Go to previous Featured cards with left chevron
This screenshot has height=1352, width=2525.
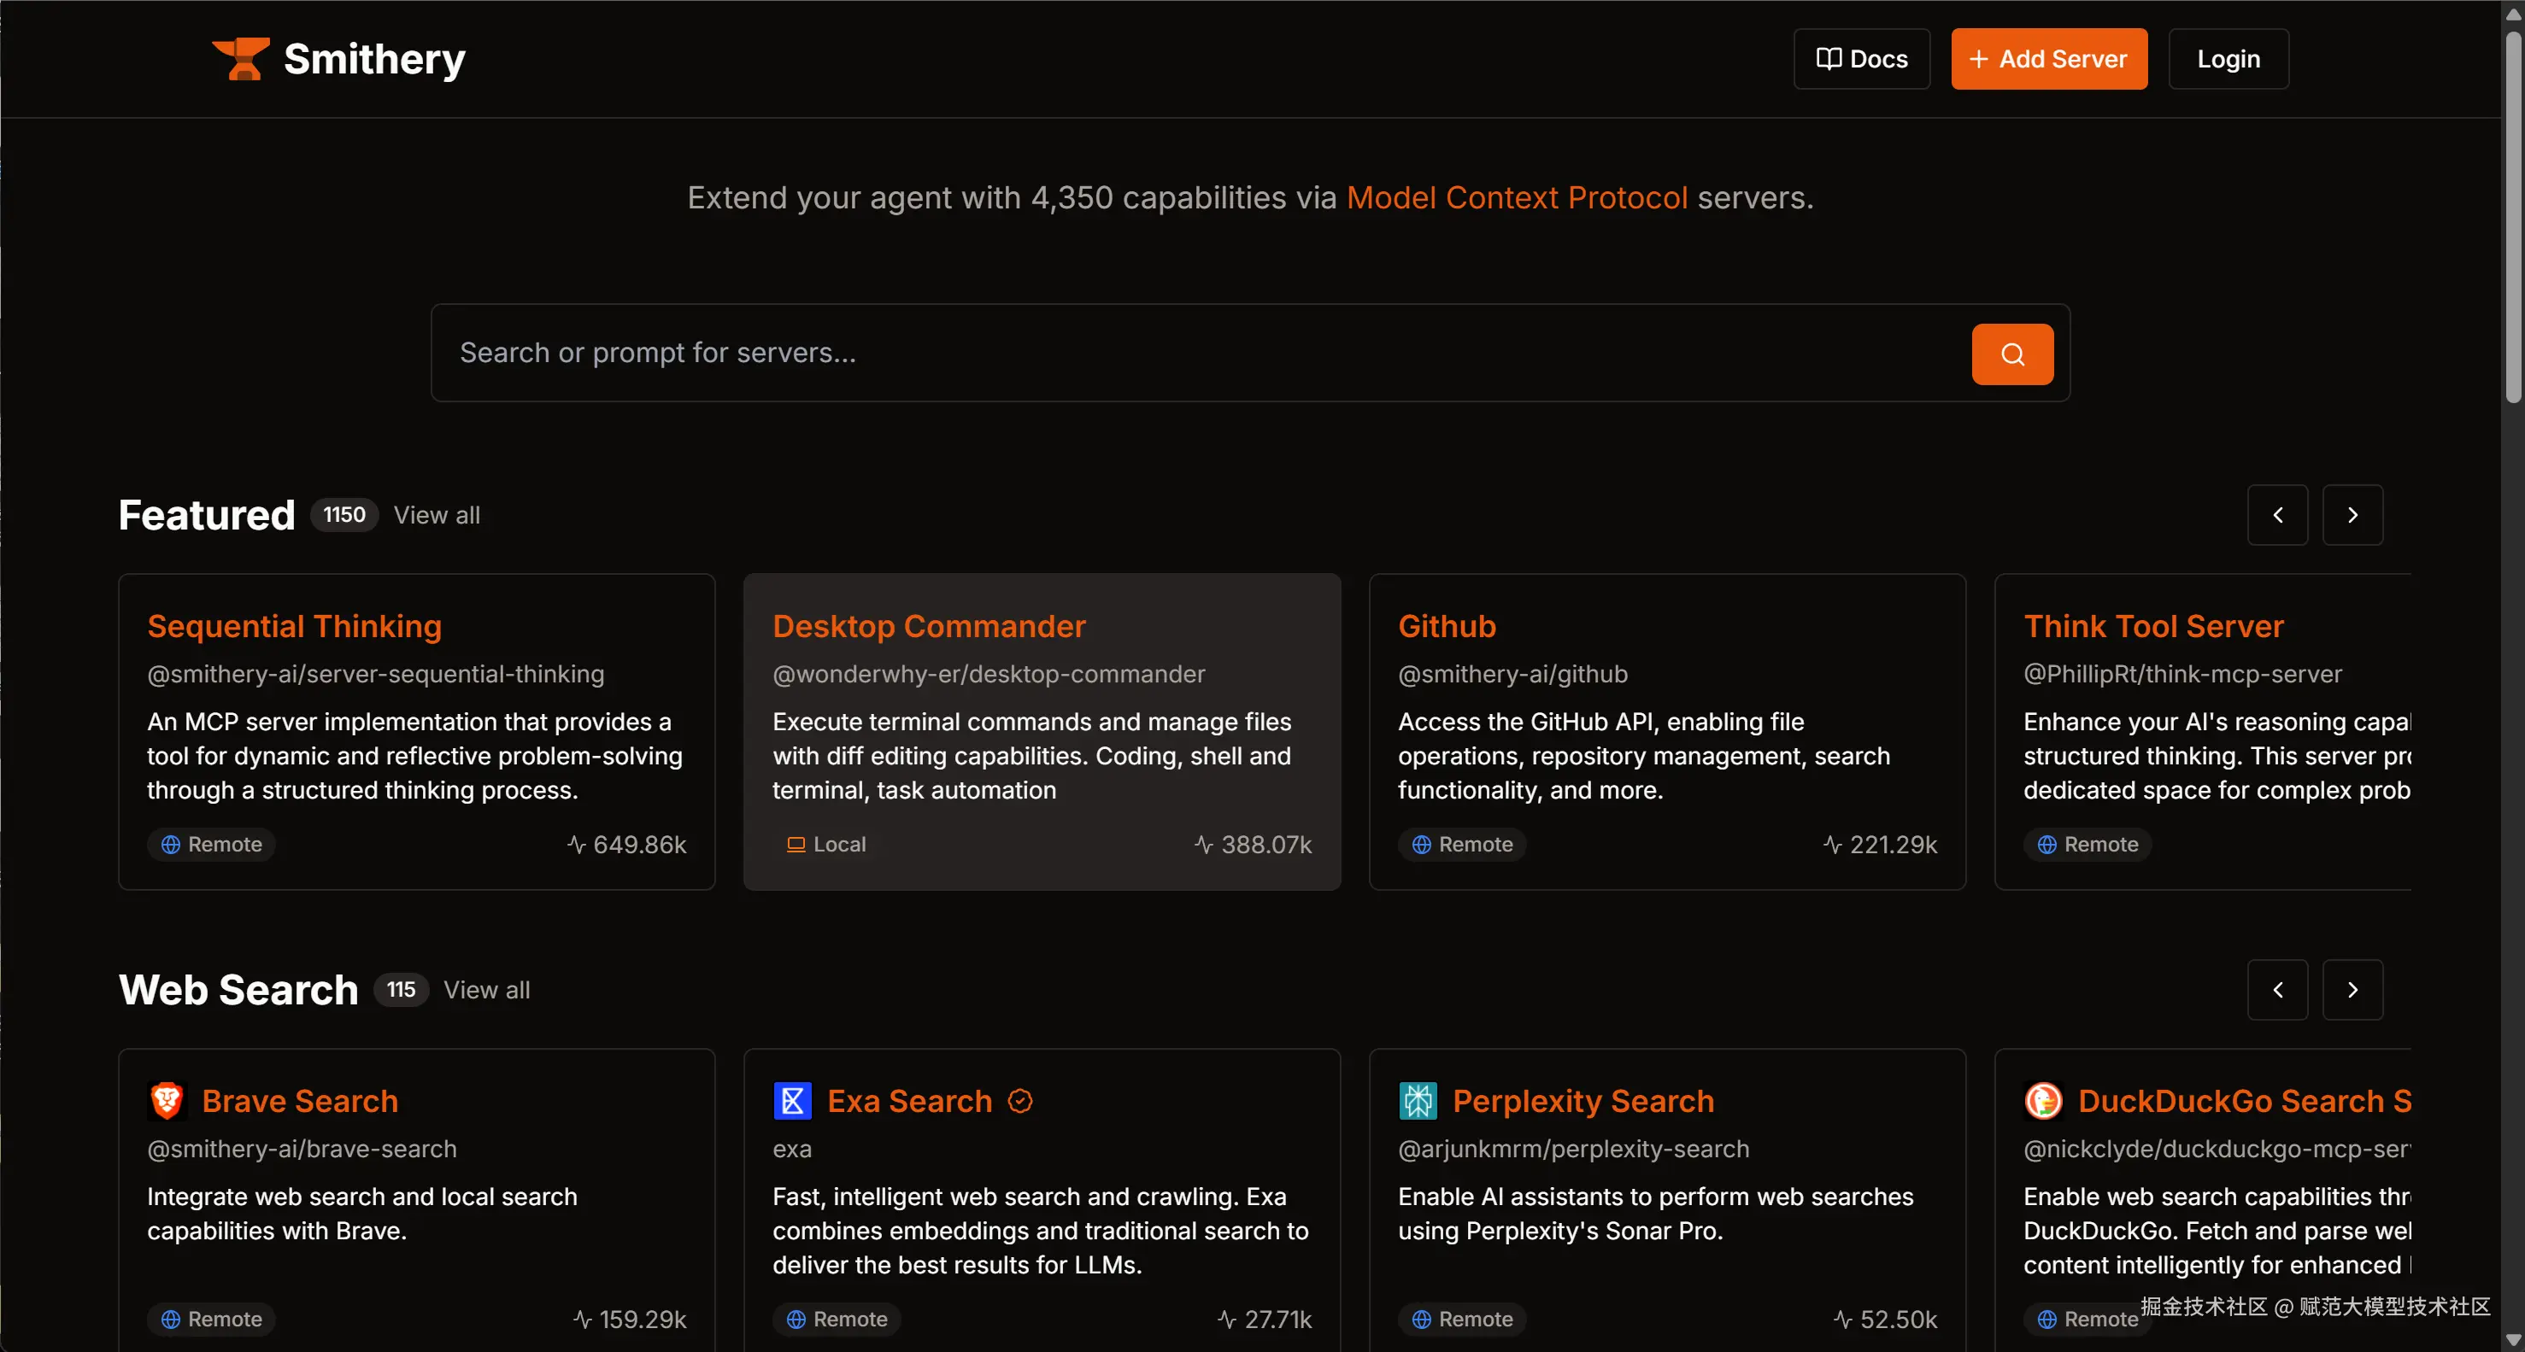point(2277,514)
